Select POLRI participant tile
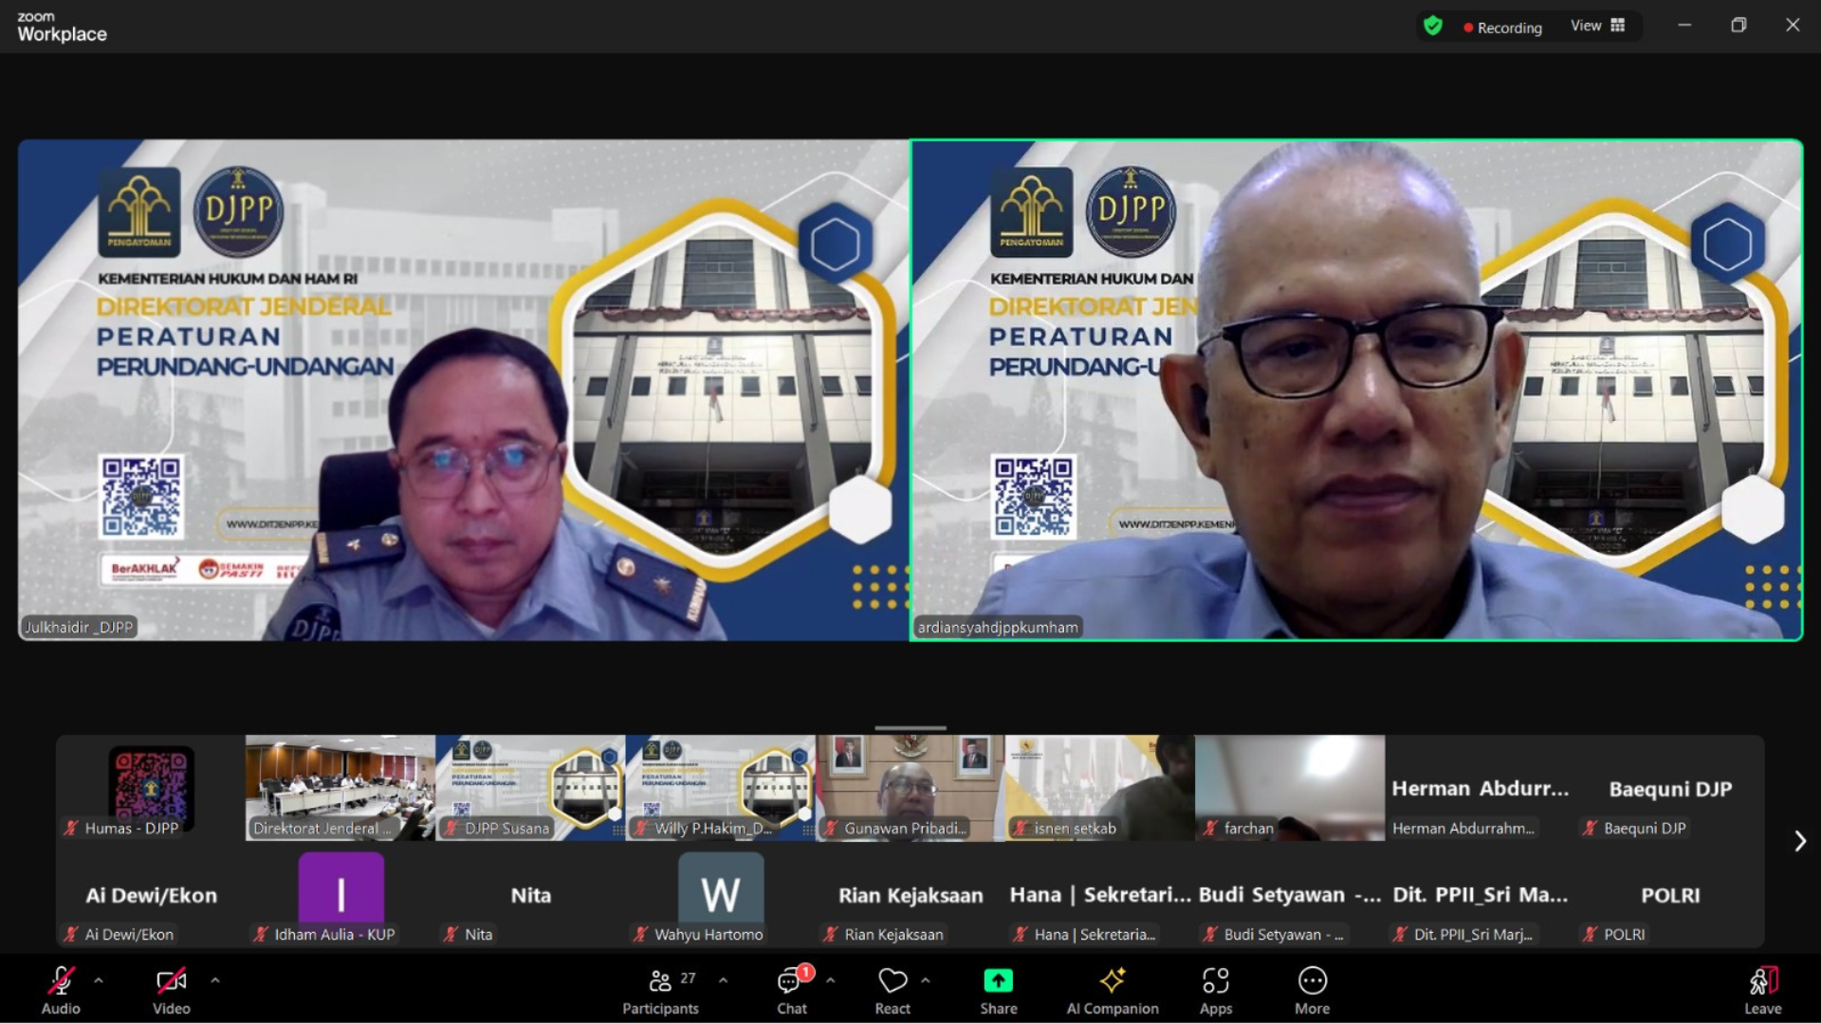Screen dimensions: 1821x1024 (1669, 895)
